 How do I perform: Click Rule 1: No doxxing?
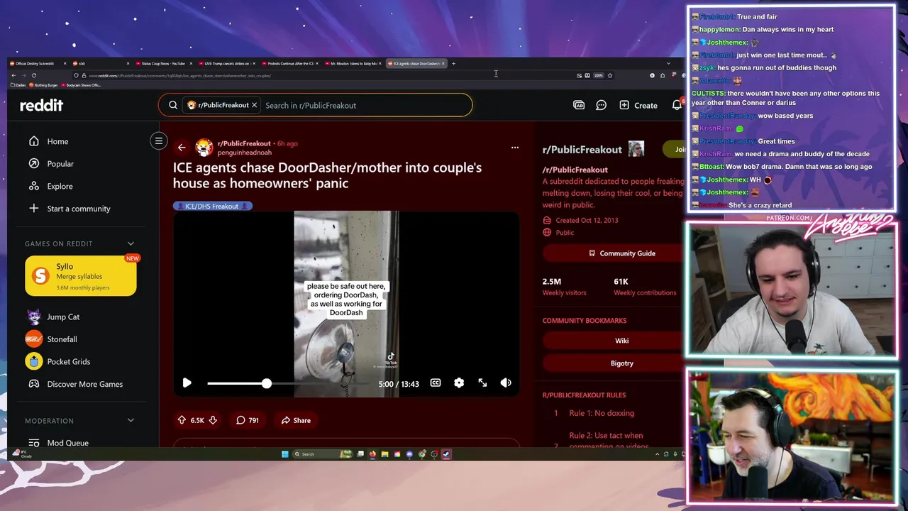pos(602,413)
